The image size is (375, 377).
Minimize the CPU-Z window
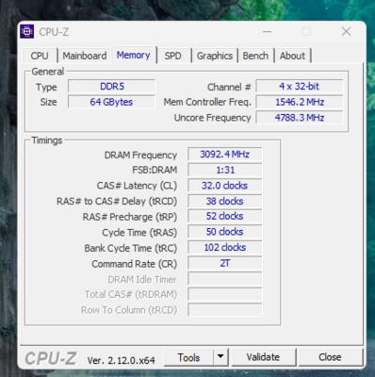click(x=268, y=32)
